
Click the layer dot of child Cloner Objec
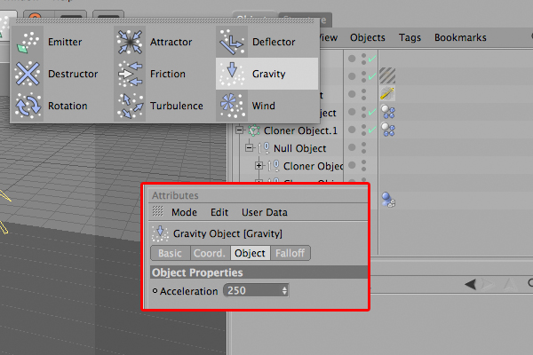352,165
